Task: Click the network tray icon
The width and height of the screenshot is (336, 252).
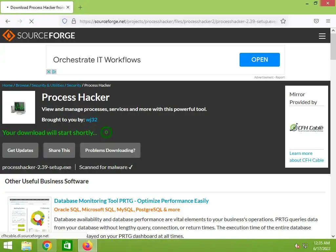Action: 305,246
